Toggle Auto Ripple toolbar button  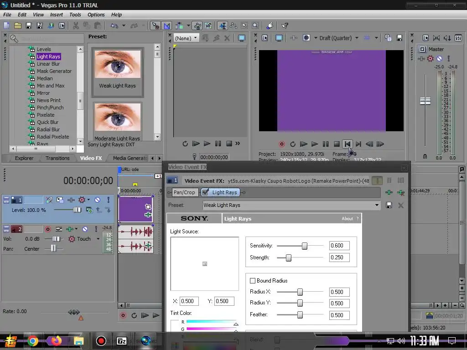(179, 26)
